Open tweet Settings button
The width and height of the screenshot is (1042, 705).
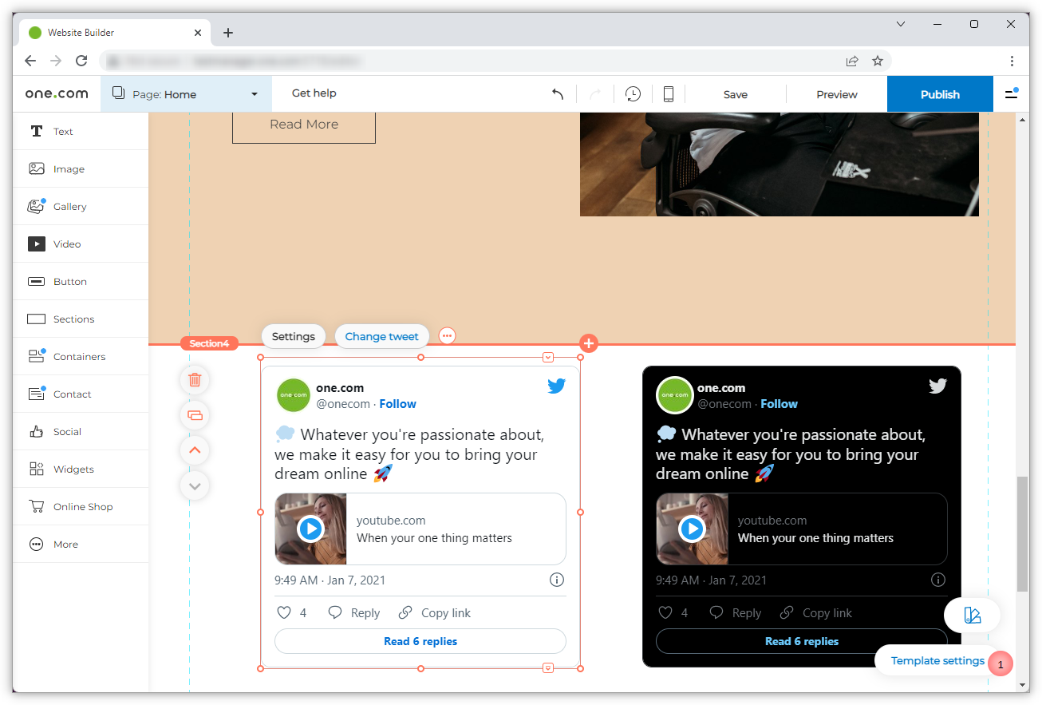coord(294,336)
